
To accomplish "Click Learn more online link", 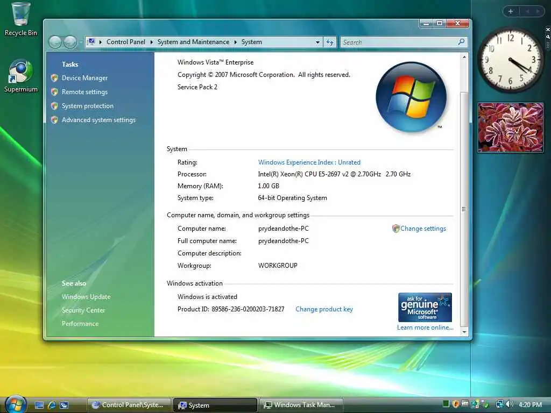I will click(x=425, y=327).
